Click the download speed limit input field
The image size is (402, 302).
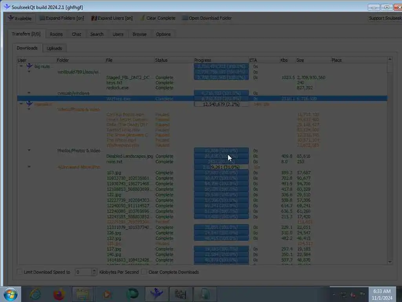(83, 272)
